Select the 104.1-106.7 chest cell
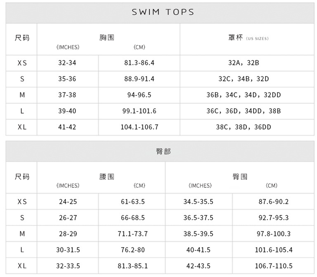Viewport: 317px width, 277px height. (139, 127)
